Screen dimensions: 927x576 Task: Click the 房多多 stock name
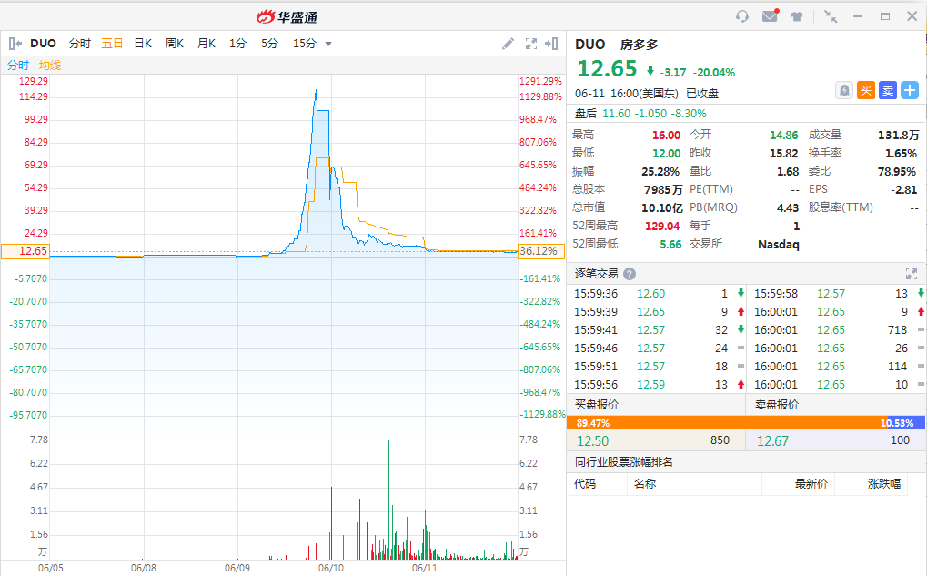point(640,45)
